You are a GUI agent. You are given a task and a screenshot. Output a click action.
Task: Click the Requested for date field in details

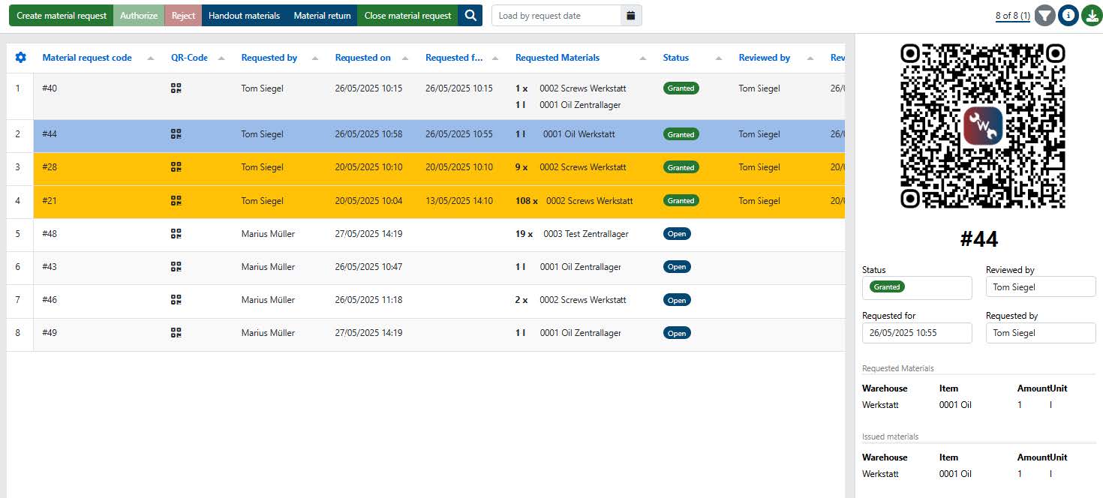coord(917,333)
